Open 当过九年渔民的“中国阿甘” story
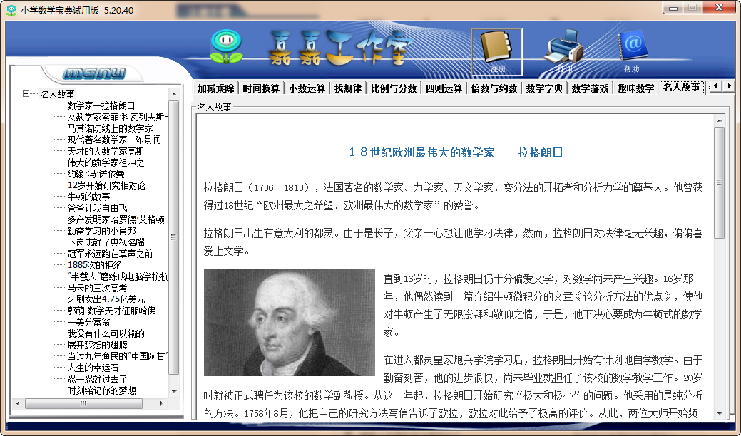Screen dimensions: 741x436 tap(118, 356)
